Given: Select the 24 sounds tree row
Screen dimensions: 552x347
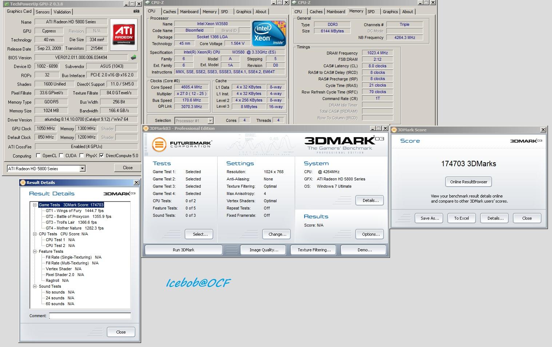Looking at the screenshot, I should (x=60, y=298).
